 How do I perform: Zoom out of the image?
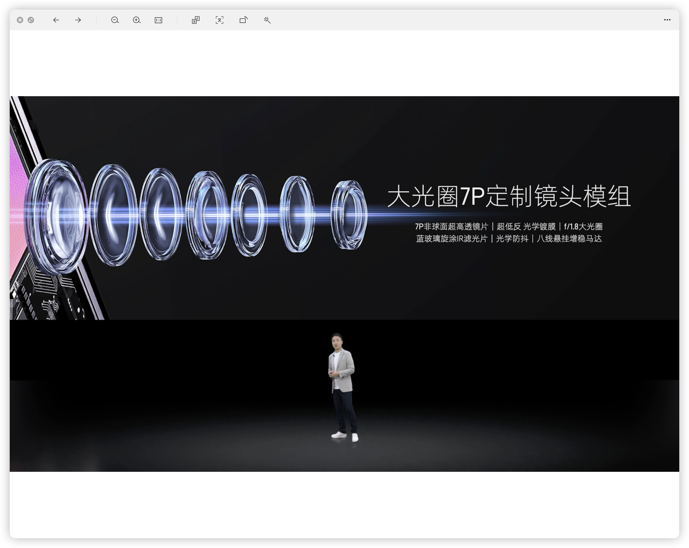click(115, 20)
